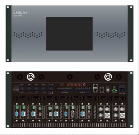Select the single LAN RJ45 port
This screenshot has width=139, height=135.
tap(102, 89)
